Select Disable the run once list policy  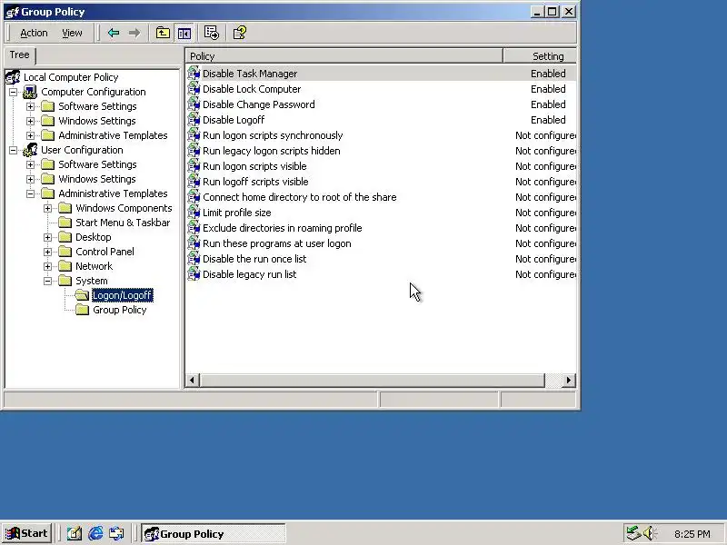[x=254, y=259]
